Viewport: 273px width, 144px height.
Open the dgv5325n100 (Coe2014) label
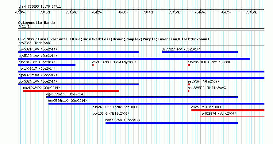(65, 94)
